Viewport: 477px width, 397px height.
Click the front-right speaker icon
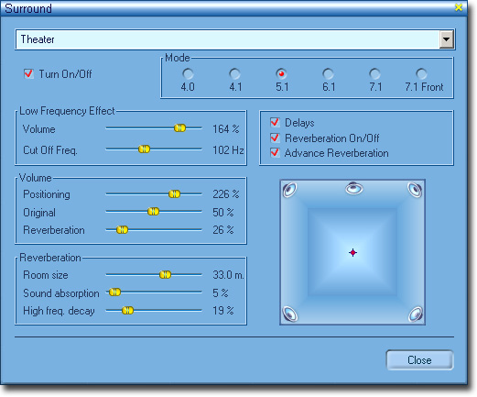[415, 190]
